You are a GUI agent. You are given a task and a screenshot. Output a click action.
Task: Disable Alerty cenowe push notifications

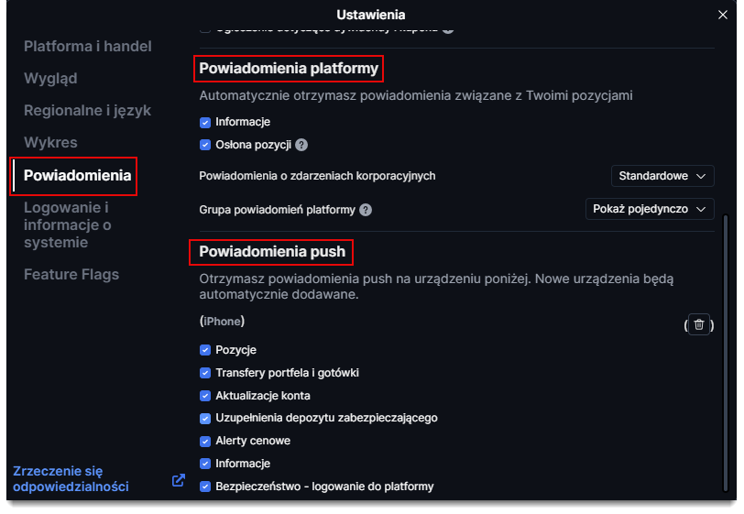205,441
